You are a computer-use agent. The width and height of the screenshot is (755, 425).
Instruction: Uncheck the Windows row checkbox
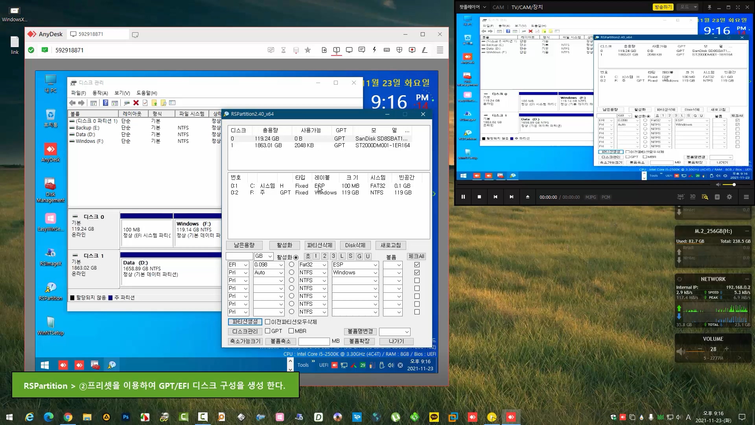tap(417, 273)
